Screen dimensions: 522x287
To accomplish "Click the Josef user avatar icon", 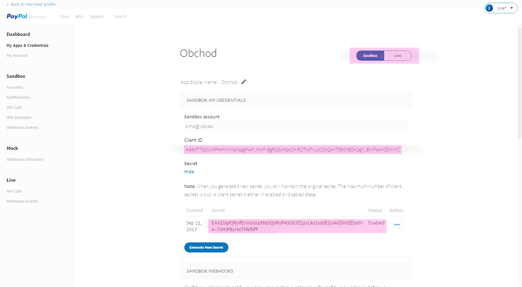I will click(x=489, y=8).
